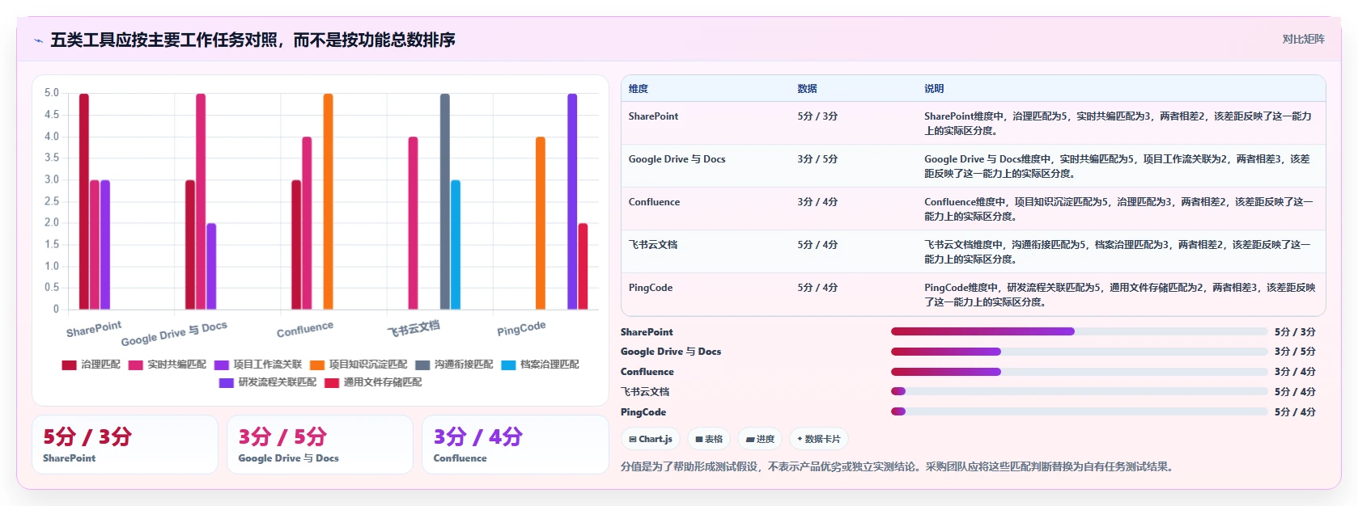Image resolution: width=1358 pixels, height=506 pixels.
Task: Click the SharePoint description cell in 说明 column
Action: click(1118, 124)
